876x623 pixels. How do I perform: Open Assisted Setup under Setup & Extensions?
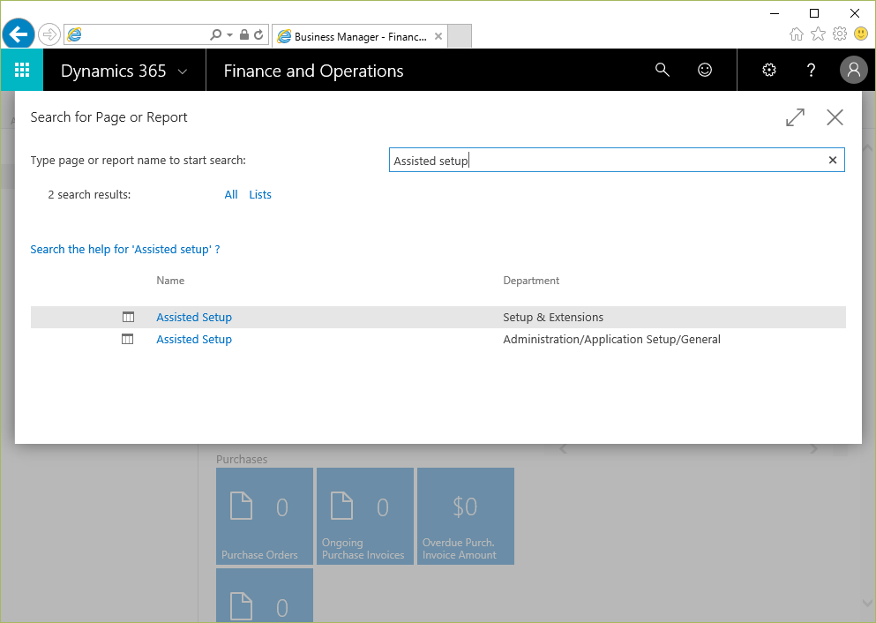[x=194, y=318]
